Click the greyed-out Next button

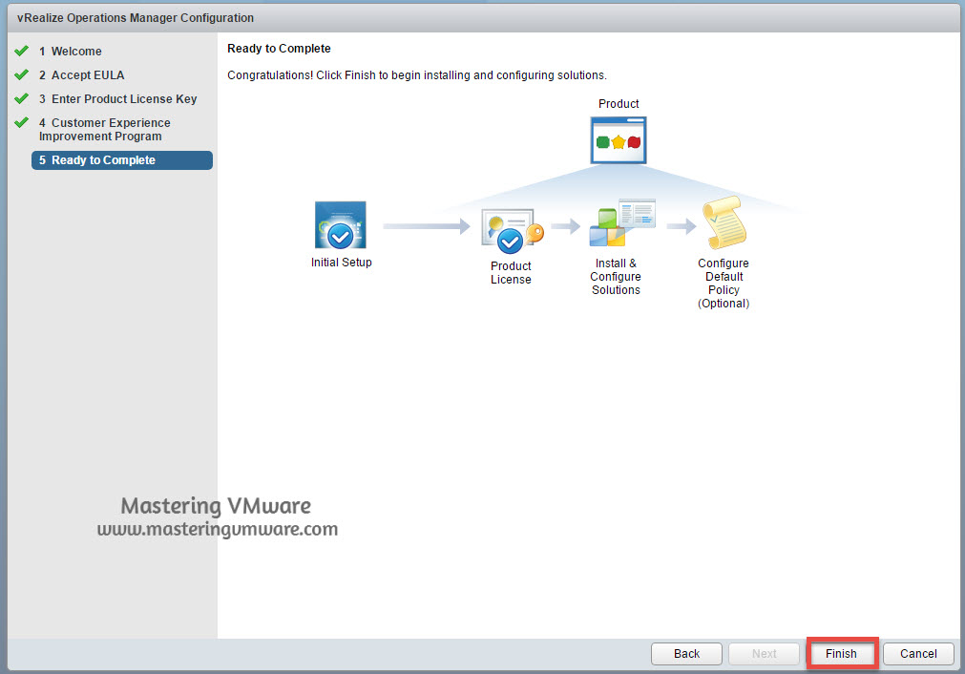(x=764, y=654)
